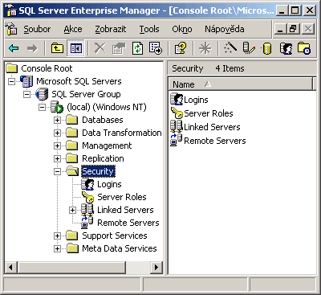Click the console icon left of Soubor
Viewport: 321px width, 295px height.
point(11,29)
